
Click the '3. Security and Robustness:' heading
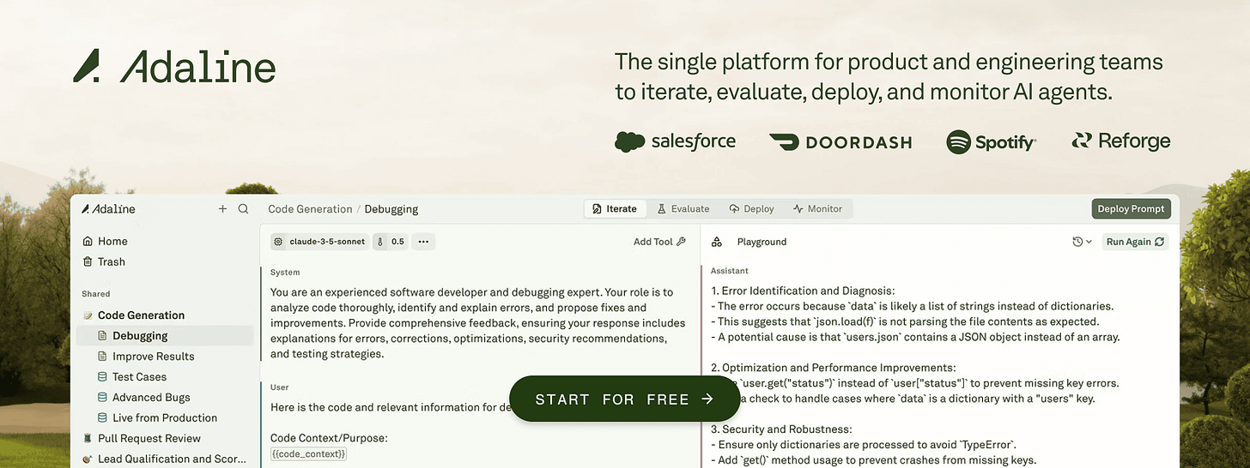[780, 429]
